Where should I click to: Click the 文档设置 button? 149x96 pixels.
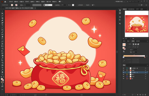(x=81, y=5)
